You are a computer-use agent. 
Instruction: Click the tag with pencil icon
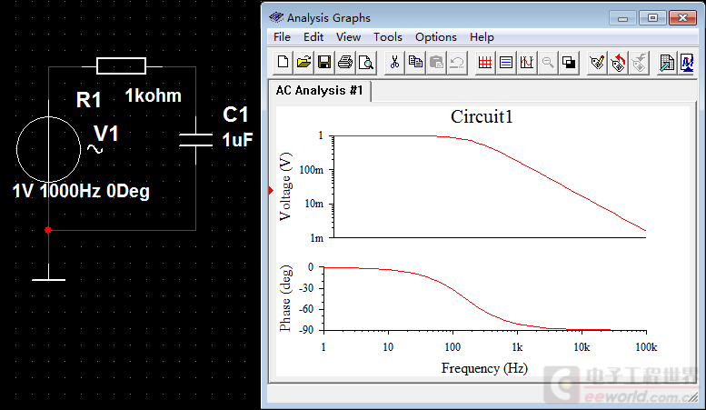pyautogui.click(x=597, y=62)
